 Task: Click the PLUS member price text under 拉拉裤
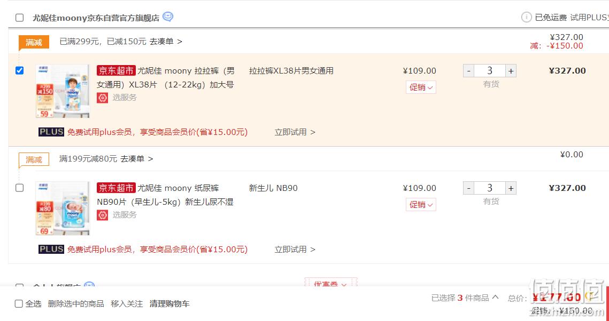point(157,132)
